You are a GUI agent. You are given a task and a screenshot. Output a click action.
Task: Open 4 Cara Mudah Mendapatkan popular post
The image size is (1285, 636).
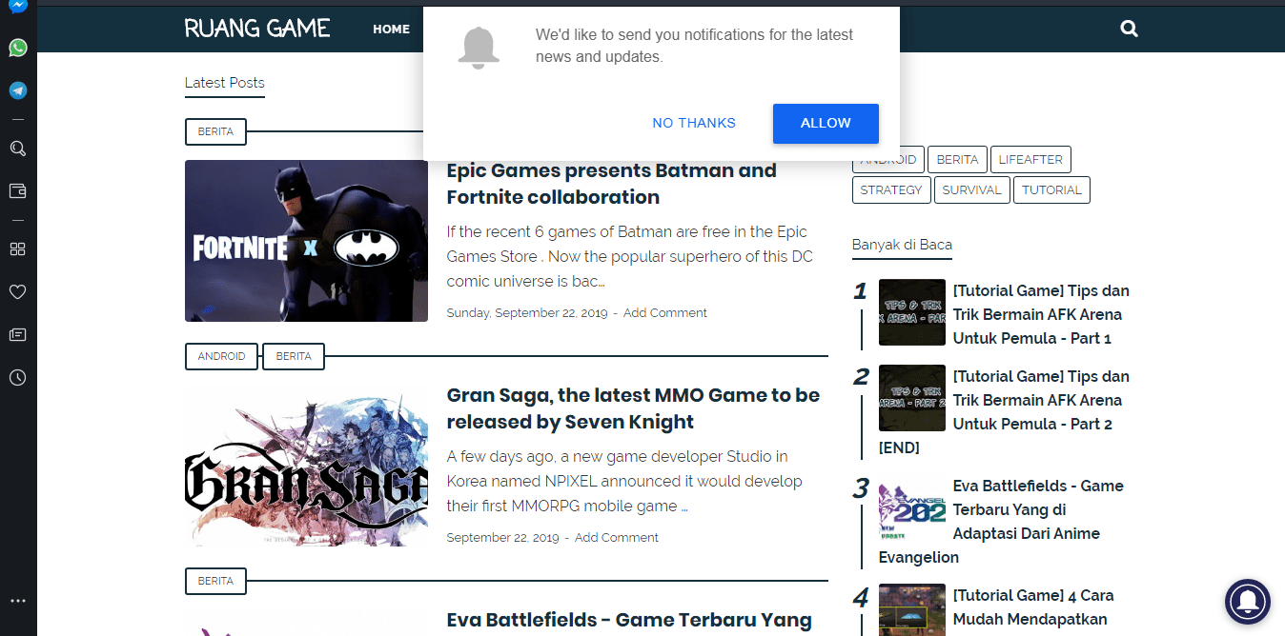tap(1033, 607)
